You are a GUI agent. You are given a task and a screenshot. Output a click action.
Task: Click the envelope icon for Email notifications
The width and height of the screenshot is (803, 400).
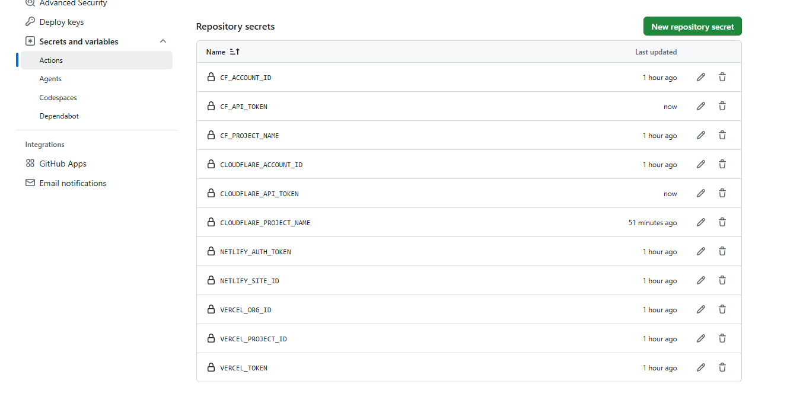[30, 183]
